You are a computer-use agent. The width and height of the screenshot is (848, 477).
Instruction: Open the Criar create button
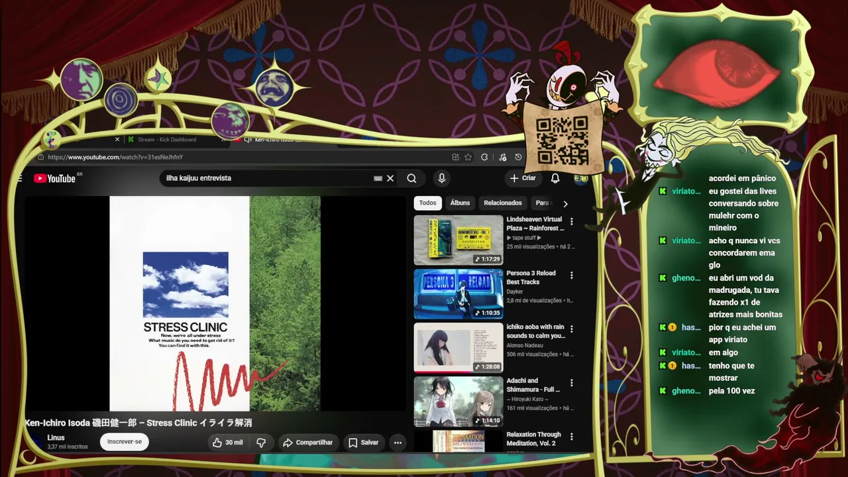pos(523,178)
